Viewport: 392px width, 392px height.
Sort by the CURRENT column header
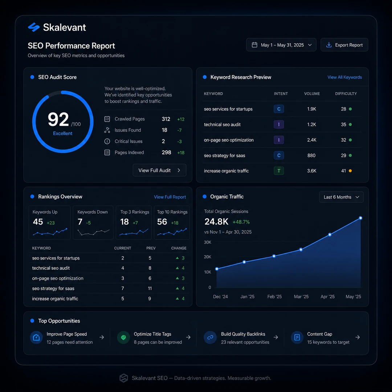click(123, 248)
